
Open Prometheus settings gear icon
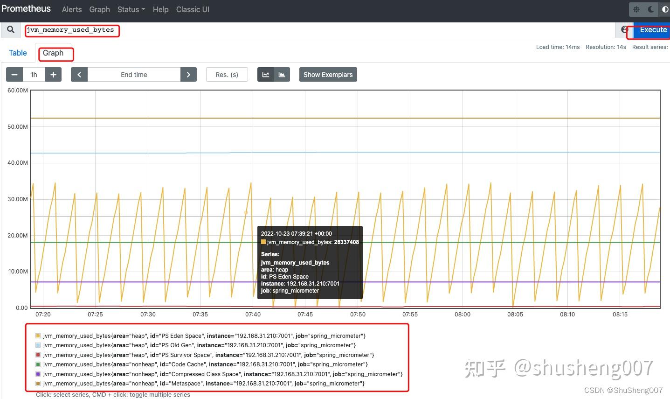pos(636,9)
